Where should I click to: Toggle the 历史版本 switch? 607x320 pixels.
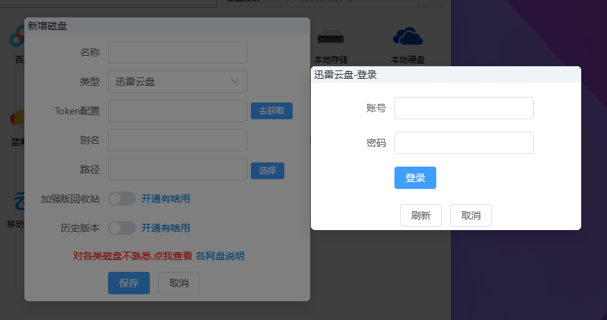click(x=121, y=228)
